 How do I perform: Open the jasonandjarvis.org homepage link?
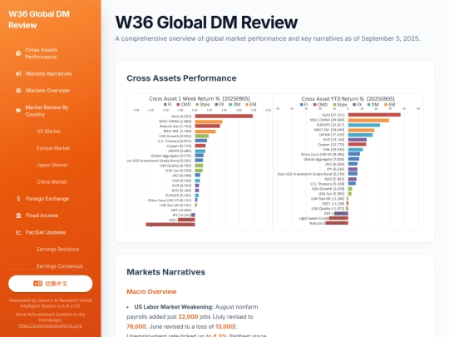(x=51, y=326)
